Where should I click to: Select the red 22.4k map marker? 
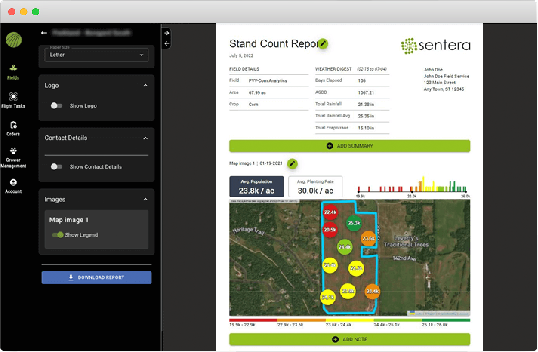coord(330,212)
